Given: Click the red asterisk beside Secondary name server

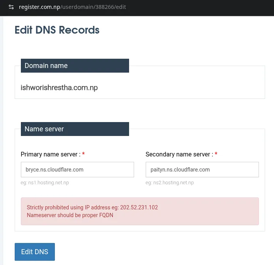Looking at the screenshot, I should click(216, 154).
